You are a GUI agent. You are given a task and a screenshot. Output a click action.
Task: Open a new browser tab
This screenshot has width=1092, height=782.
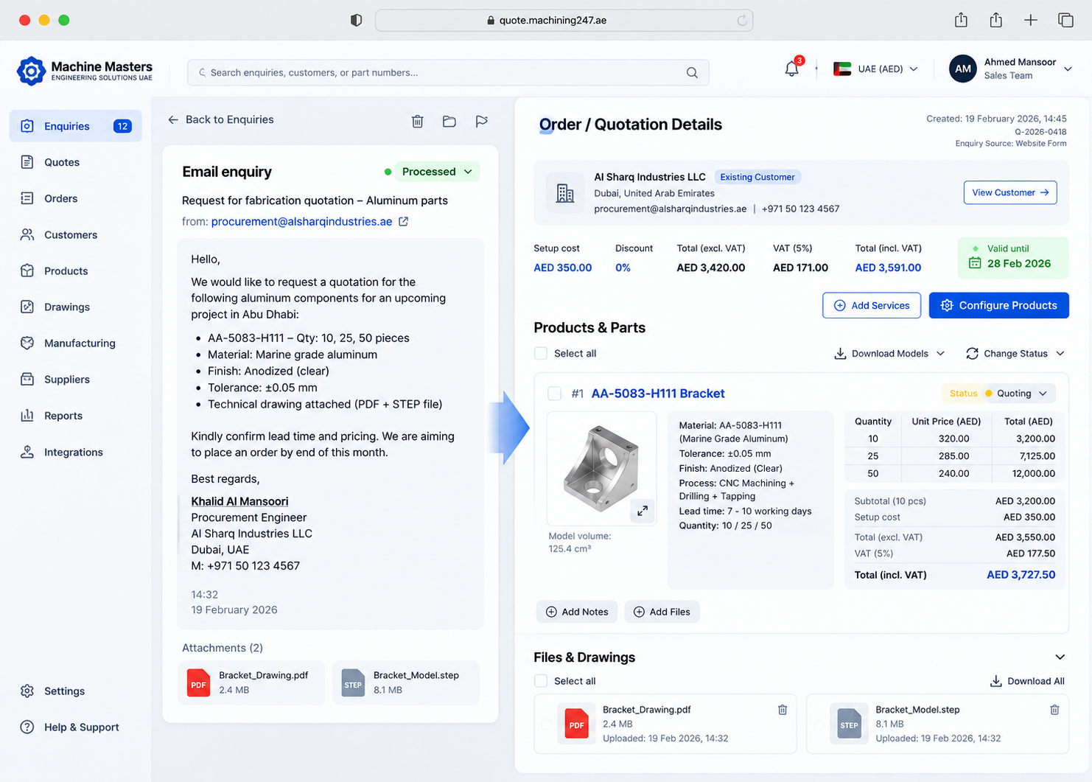pos(1031,20)
